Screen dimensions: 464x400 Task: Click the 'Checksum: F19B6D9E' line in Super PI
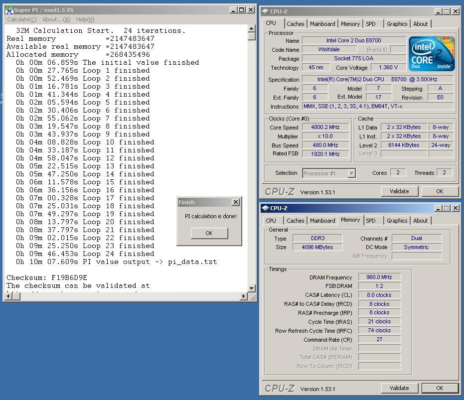pyautogui.click(x=47, y=278)
